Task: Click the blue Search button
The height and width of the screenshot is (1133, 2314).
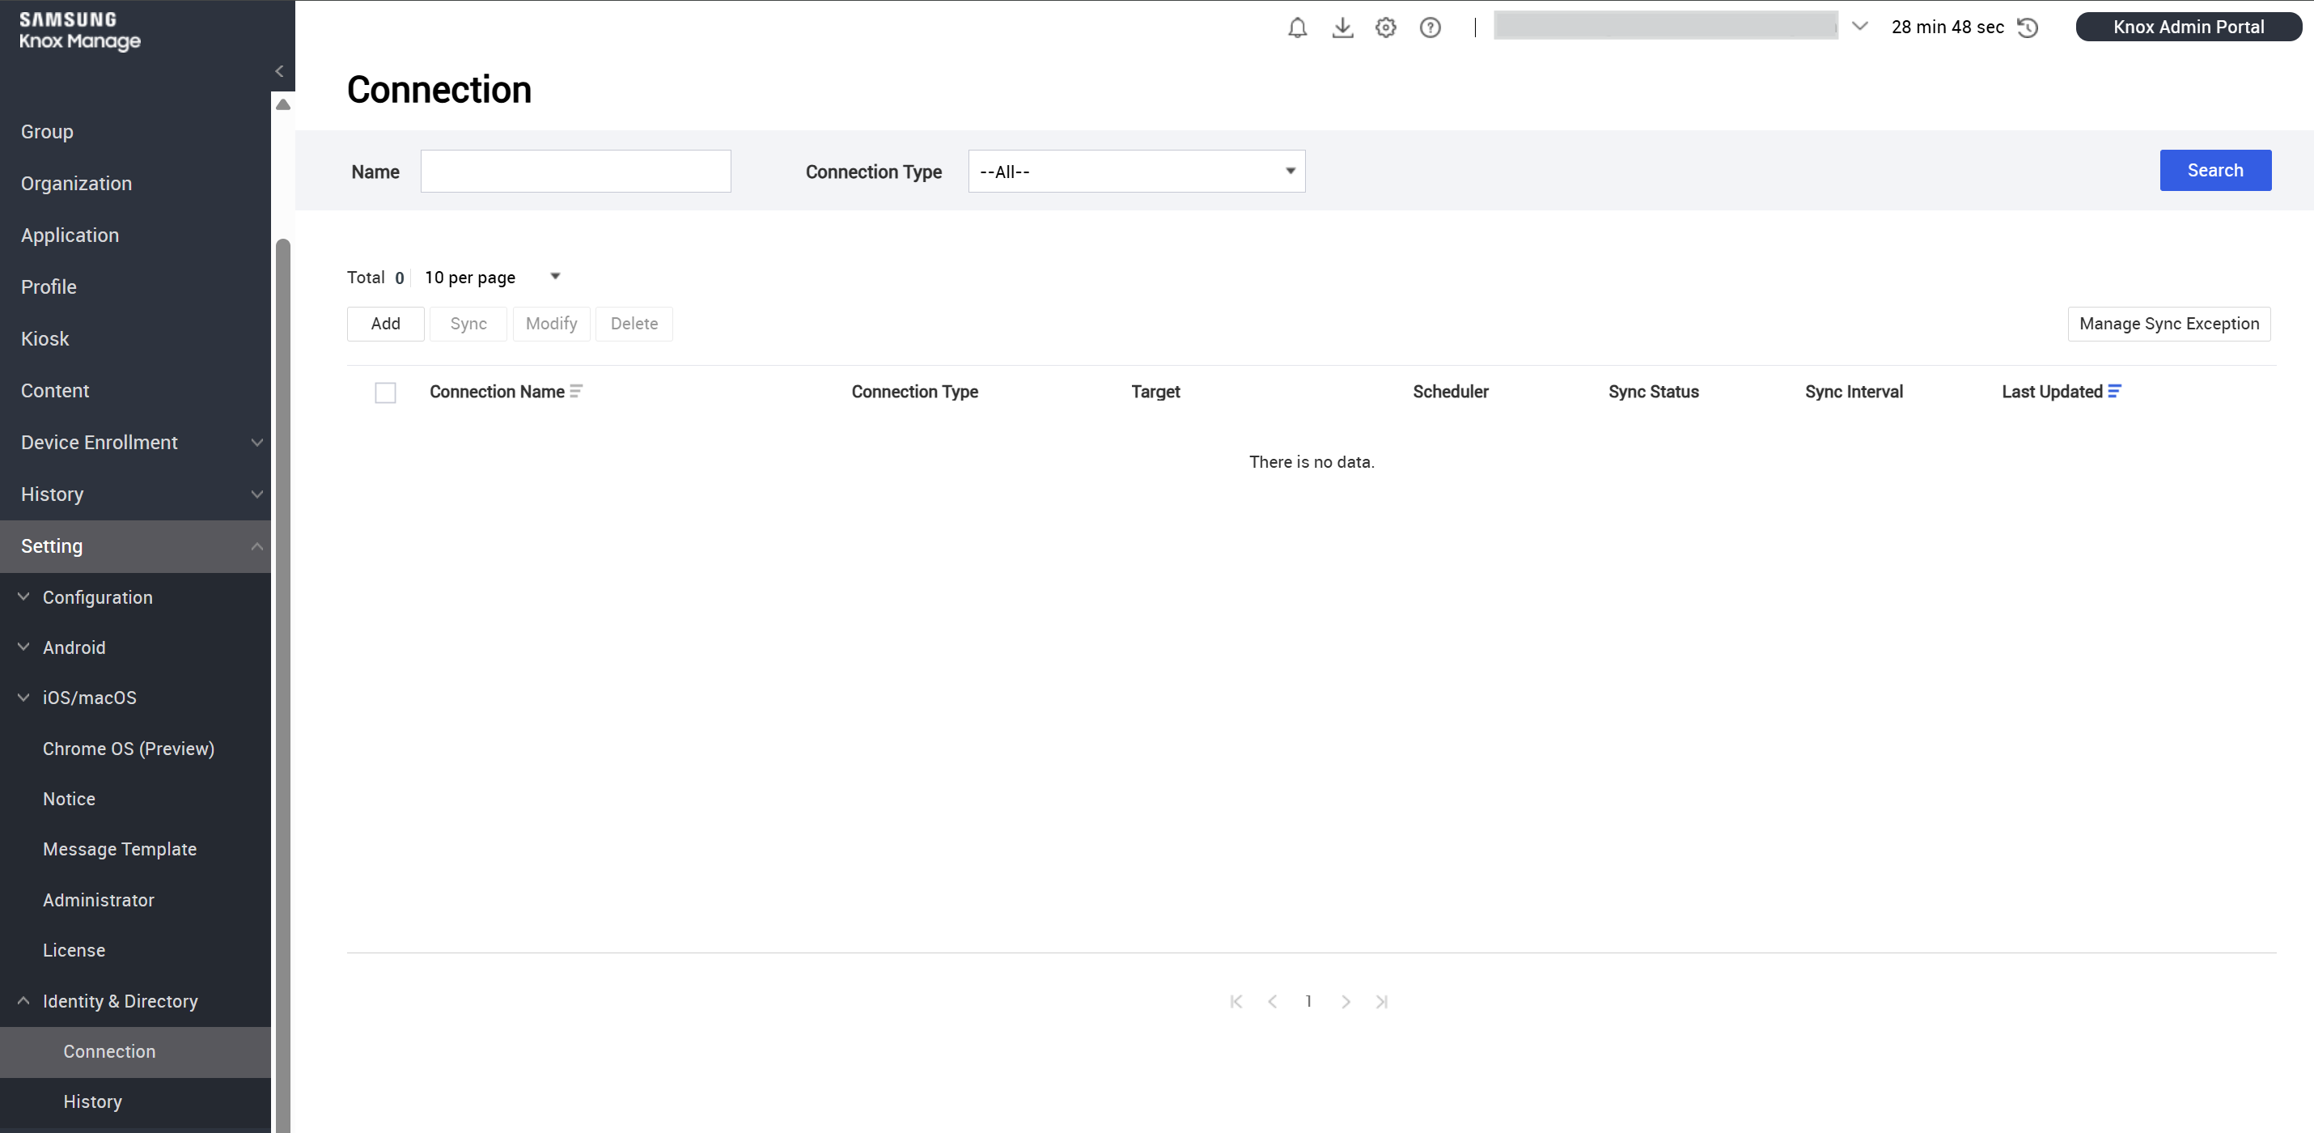Action: click(x=2214, y=171)
